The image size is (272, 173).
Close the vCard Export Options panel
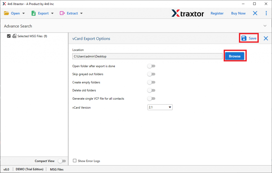click(266, 38)
